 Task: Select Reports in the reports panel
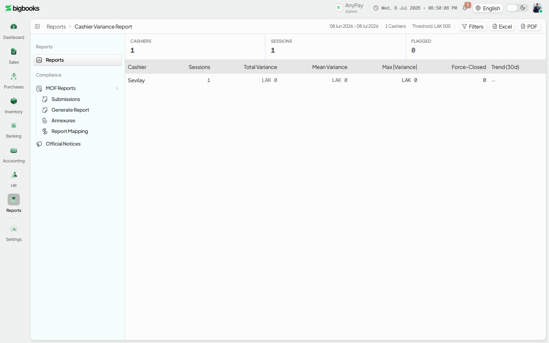pos(77,60)
